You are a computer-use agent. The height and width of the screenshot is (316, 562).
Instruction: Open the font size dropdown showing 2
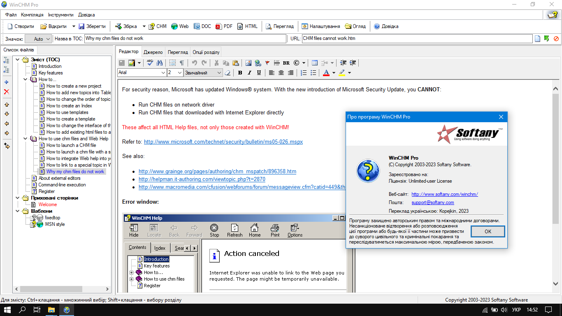tap(180, 73)
